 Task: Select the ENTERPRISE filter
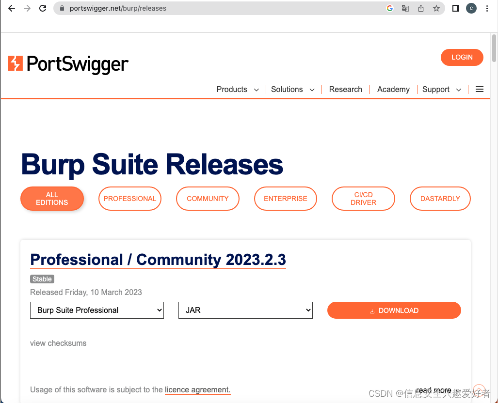coord(286,199)
